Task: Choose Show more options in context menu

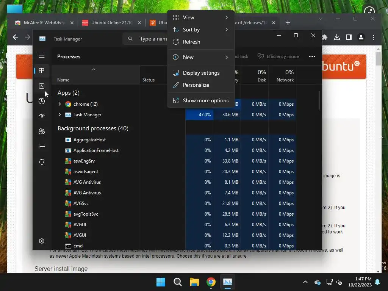Action: [201, 100]
